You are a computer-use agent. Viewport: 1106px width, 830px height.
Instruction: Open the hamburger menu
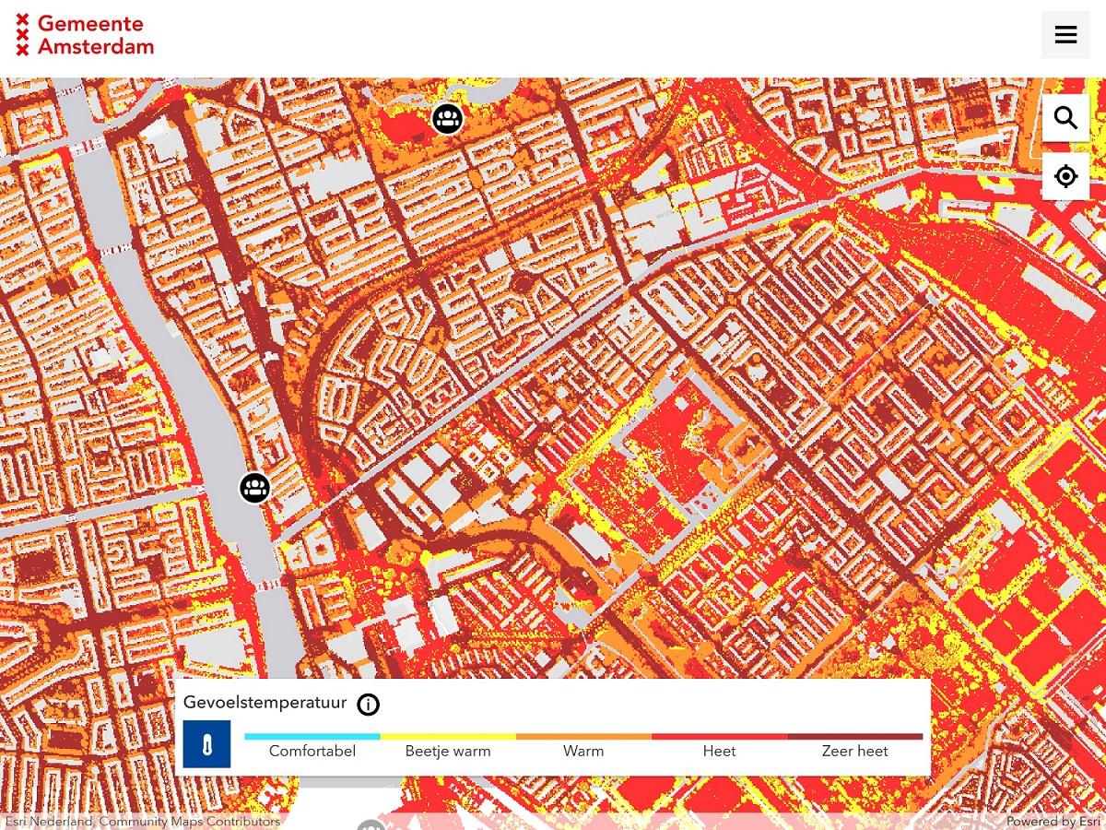point(1065,35)
